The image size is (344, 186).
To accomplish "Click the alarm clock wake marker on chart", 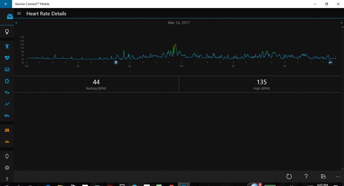I will pyautogui.click(x=116, y=63).
